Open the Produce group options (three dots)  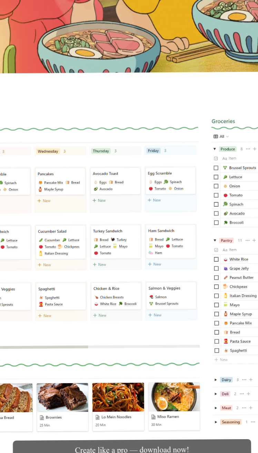click(248, 149)
